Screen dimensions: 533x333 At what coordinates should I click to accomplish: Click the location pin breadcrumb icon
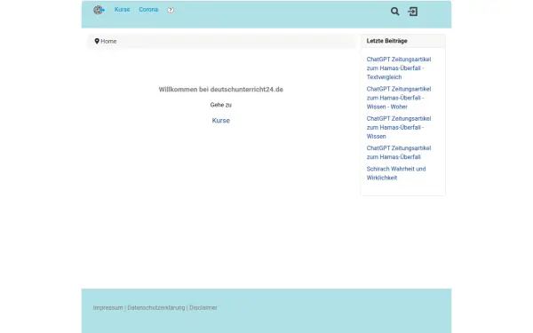coord(97,41)
